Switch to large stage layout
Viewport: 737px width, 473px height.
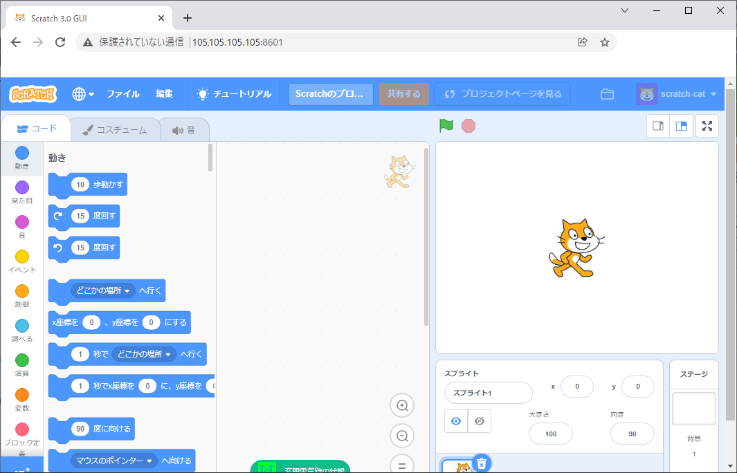click(681, 126)
